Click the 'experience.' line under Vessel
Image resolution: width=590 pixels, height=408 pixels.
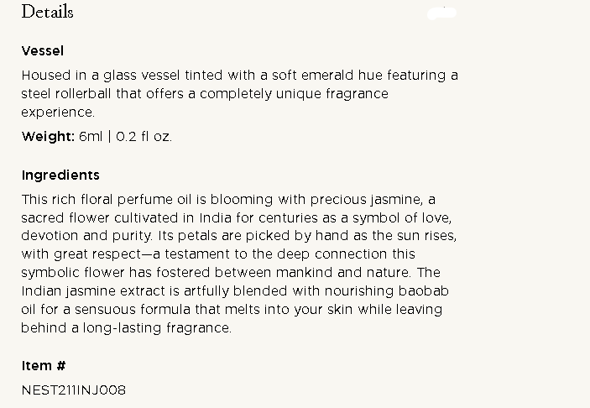point(58,112)
